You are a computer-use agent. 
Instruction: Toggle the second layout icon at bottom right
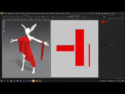pyautogui.click(x=118, y=78)
